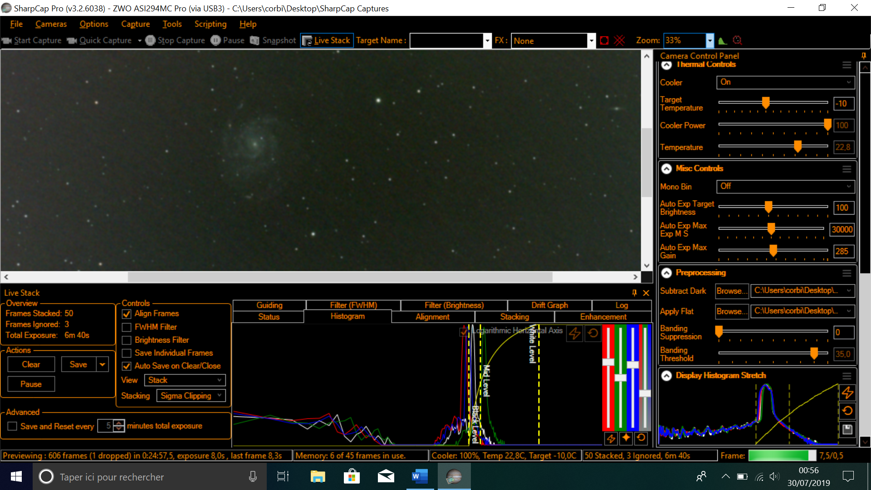This screenshot has height=490, width=871.
Task: Click the red selection area icon in the toolbar
Action: [604, 40]
